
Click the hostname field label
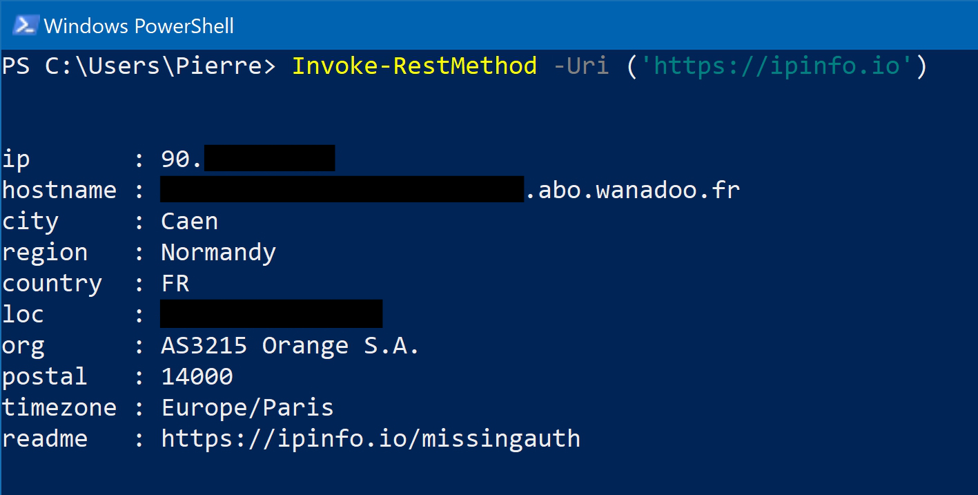[x=59, y=190]
